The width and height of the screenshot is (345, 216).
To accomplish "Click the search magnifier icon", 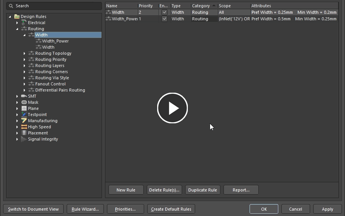I will pyautogui.click(x=11, y=6).
